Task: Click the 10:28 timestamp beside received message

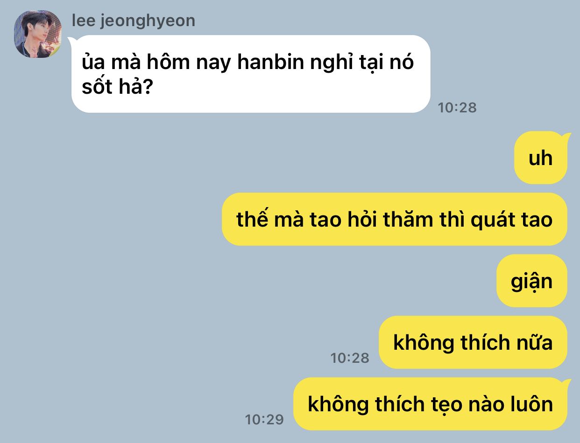Action: pos(457,108)
